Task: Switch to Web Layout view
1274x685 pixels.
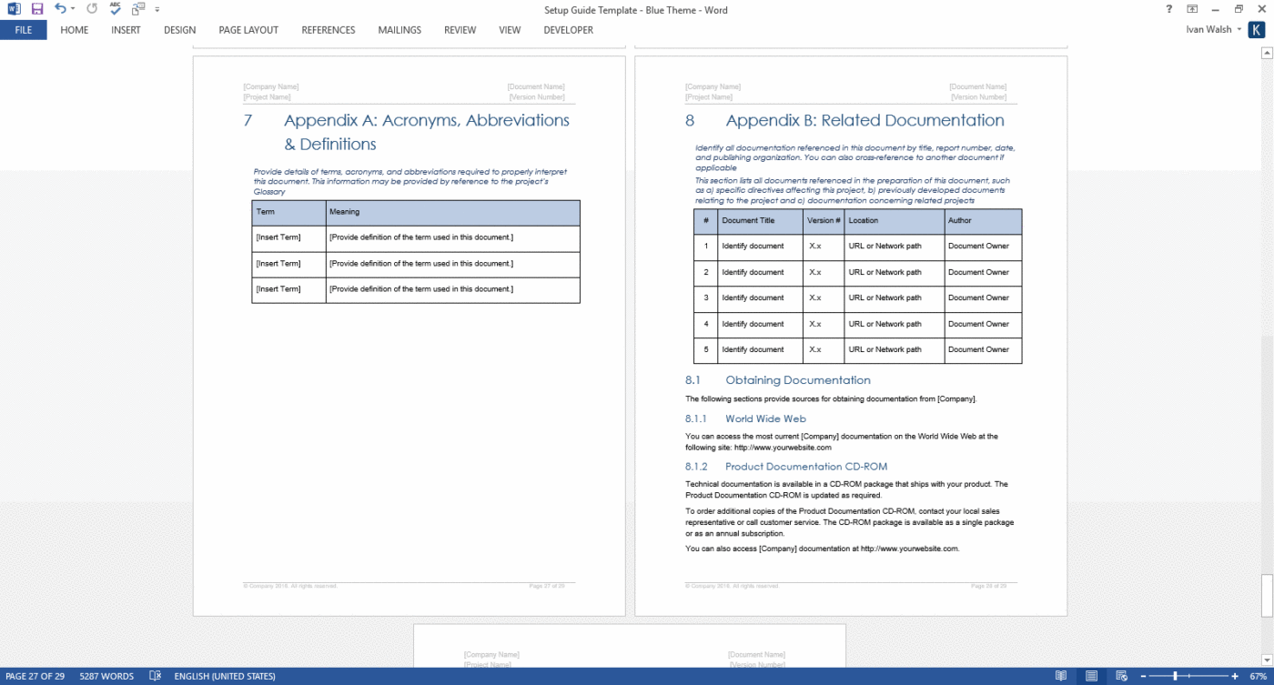Action: point(1122,677)
